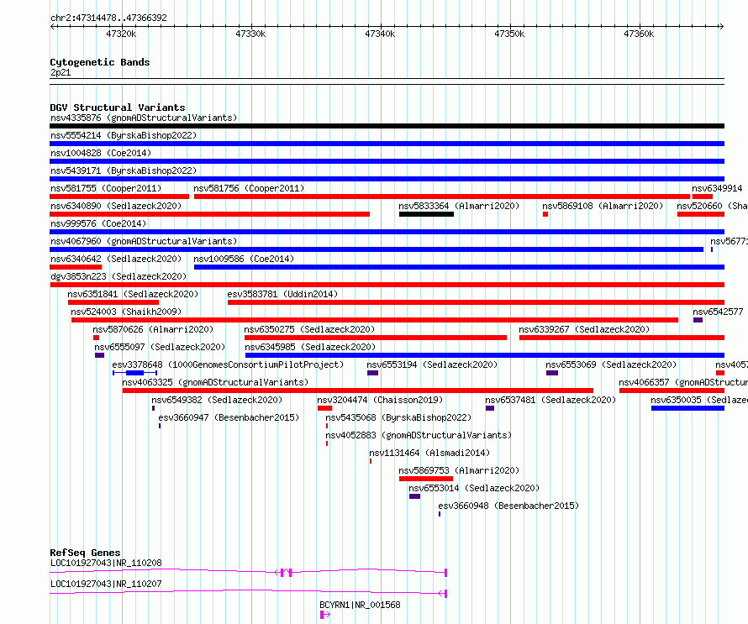Screen dimensions: 748x624
Task: Open the nsv4067960 gnomAD variant label
Action: click(x=144, y=241)
